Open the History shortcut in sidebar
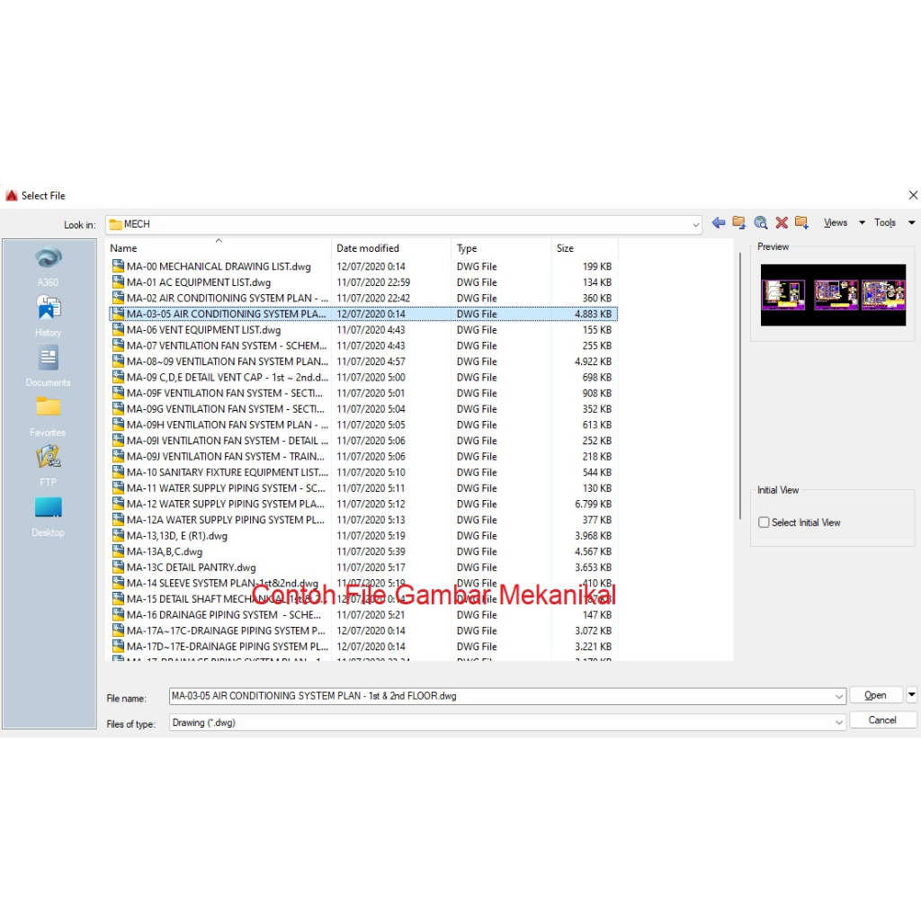The image size is (921, 921). click(49, 311)
